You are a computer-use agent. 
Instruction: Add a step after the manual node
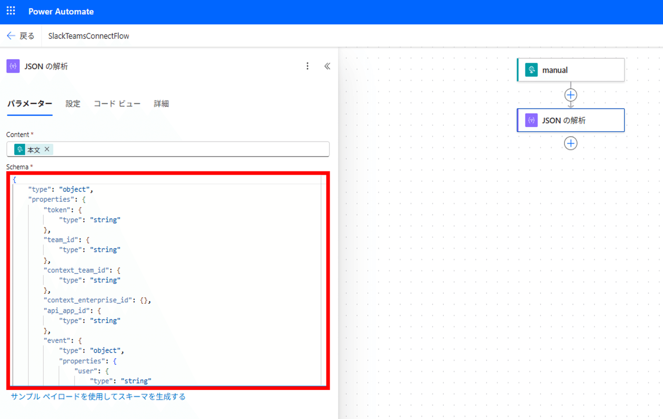(x=570, y=95)
